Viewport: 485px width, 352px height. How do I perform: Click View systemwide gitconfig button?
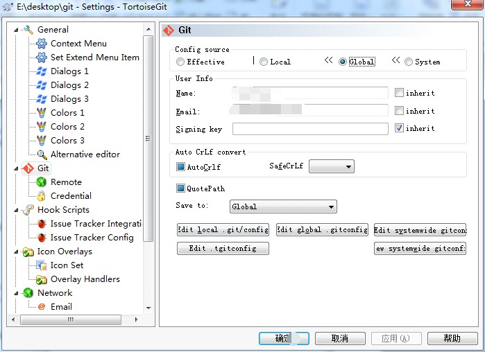(x=420, y=248)
